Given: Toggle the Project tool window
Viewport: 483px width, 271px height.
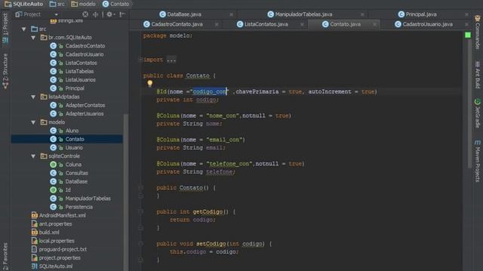Looking at the screenshot, I should pyautogui.click(x=5, y=28).
